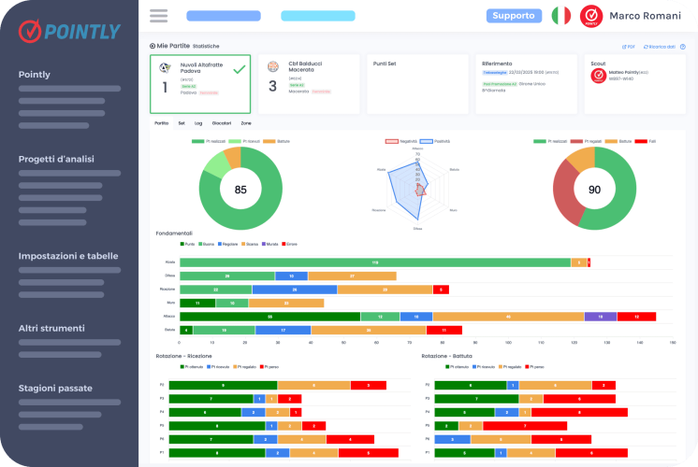Click the help question mark icon

683,47
